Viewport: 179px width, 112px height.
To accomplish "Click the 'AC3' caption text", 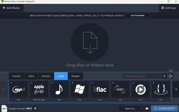I will 141,100.
